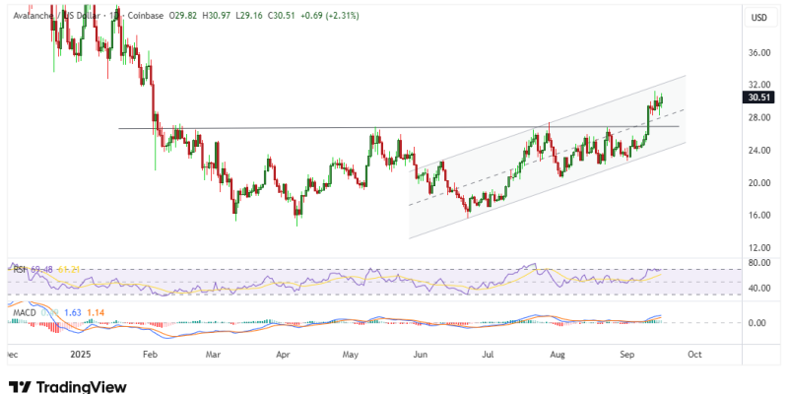Click the TradingView logo link
The height and width of the screenshot is (394, 788).
(68, 387)
